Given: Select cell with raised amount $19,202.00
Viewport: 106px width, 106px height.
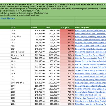Looking at the screenshot, I should [x=38, y=31].
